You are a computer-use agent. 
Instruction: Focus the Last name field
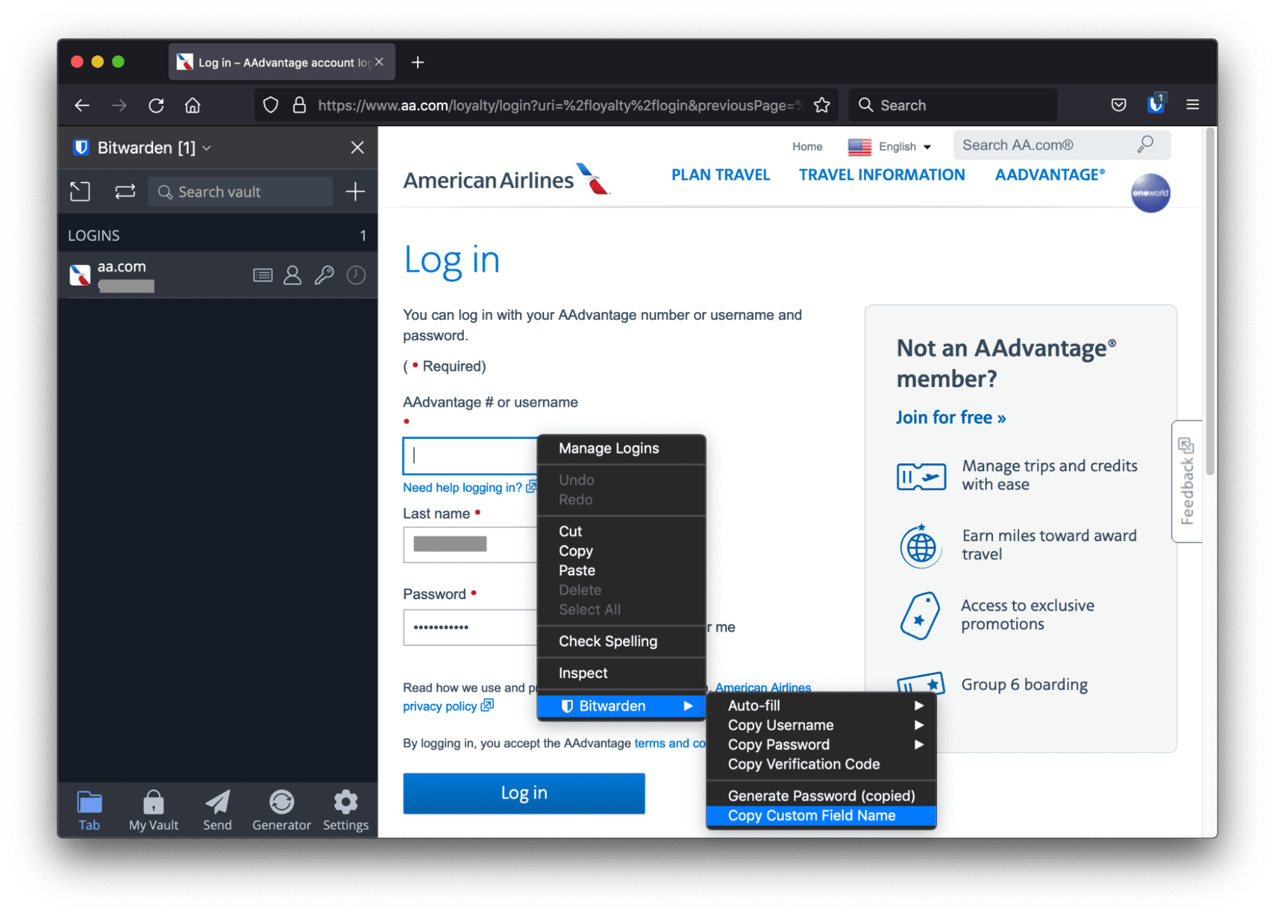click(471, 544)
